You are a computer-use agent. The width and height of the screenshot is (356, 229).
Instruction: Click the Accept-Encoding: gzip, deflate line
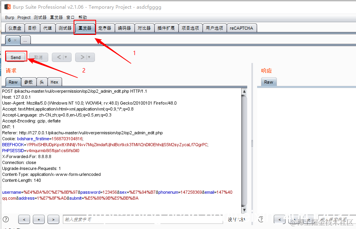click(x=31, y=121)
